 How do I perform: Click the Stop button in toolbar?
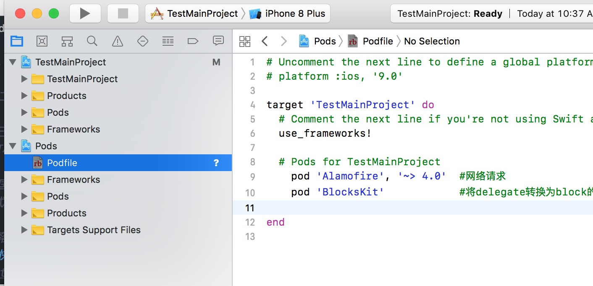[x=123, y=14]
